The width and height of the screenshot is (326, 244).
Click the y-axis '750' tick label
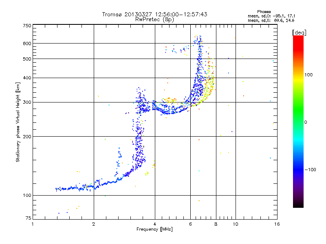pyautogui.click(x=27, y=26)
